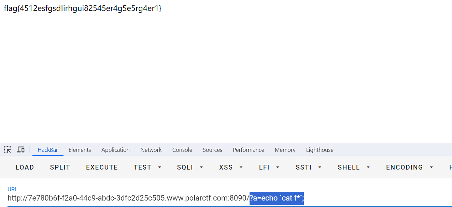Screen dimensions: 452x207
Task: Open the XSS payload dropdown
Action: tap(230, 167)
